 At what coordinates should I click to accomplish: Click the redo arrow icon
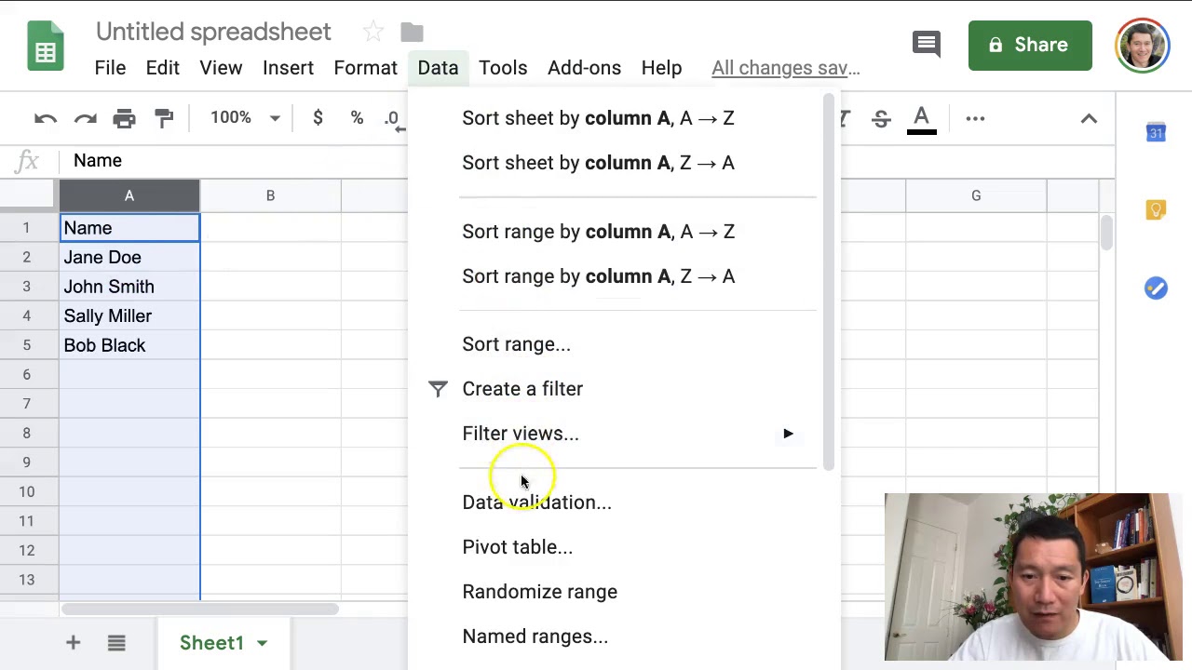pos(85,118)
